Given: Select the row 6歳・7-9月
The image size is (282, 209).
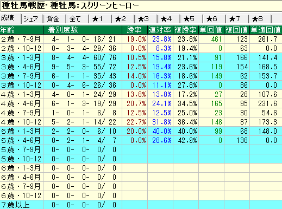Looking at the screenshot, I should (141, 186).
